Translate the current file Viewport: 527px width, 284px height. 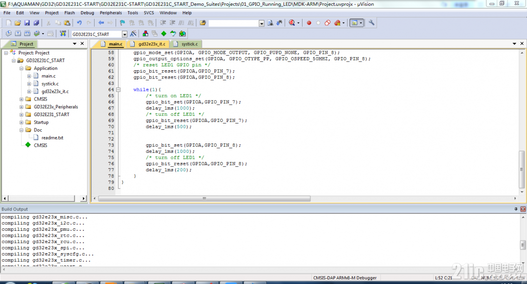[9, 34]
